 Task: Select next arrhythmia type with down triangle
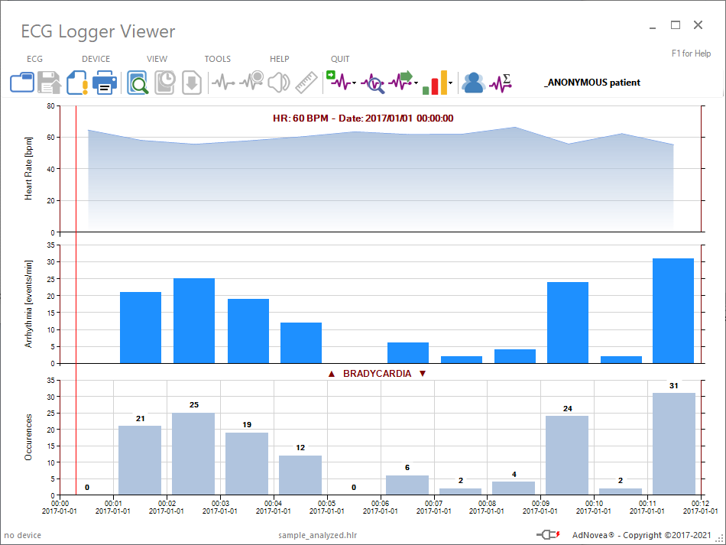423,374
